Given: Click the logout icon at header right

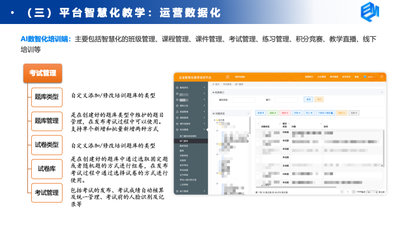Looking at the screenshot, I should [382, 76].
